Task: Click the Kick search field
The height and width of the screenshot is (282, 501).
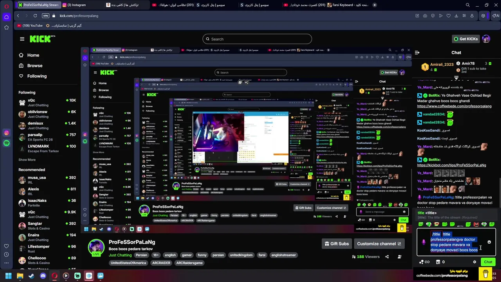Action: 257,39
